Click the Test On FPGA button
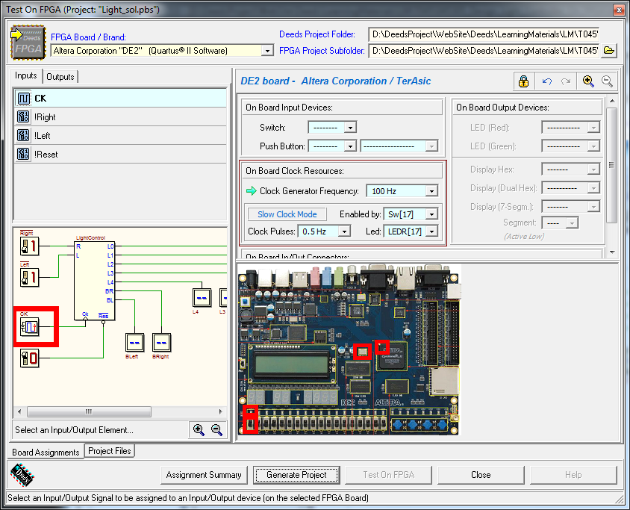Screen dimensions: 630x510 click(x=389, y=475)
